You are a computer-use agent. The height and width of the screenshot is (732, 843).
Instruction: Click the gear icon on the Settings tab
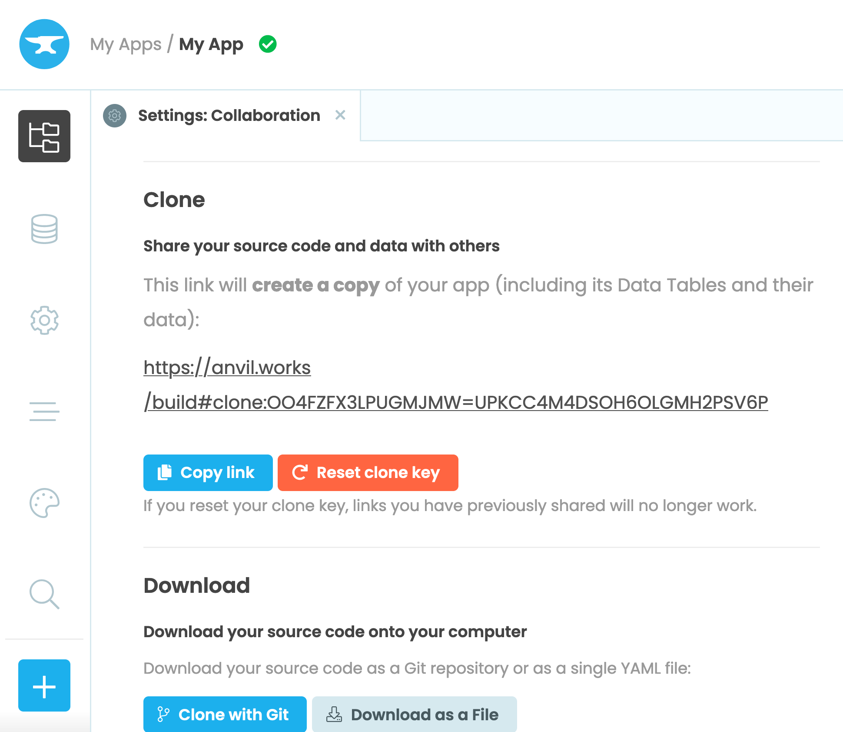pyautogui.click(x=114, y=116)
